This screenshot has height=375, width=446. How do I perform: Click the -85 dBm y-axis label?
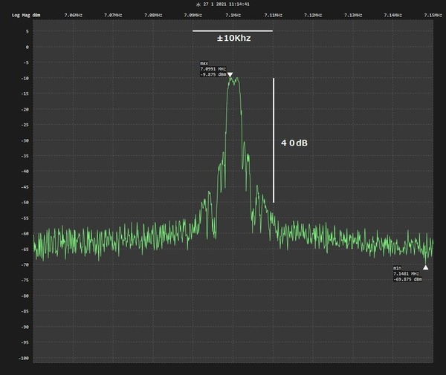tap(25, 311)
